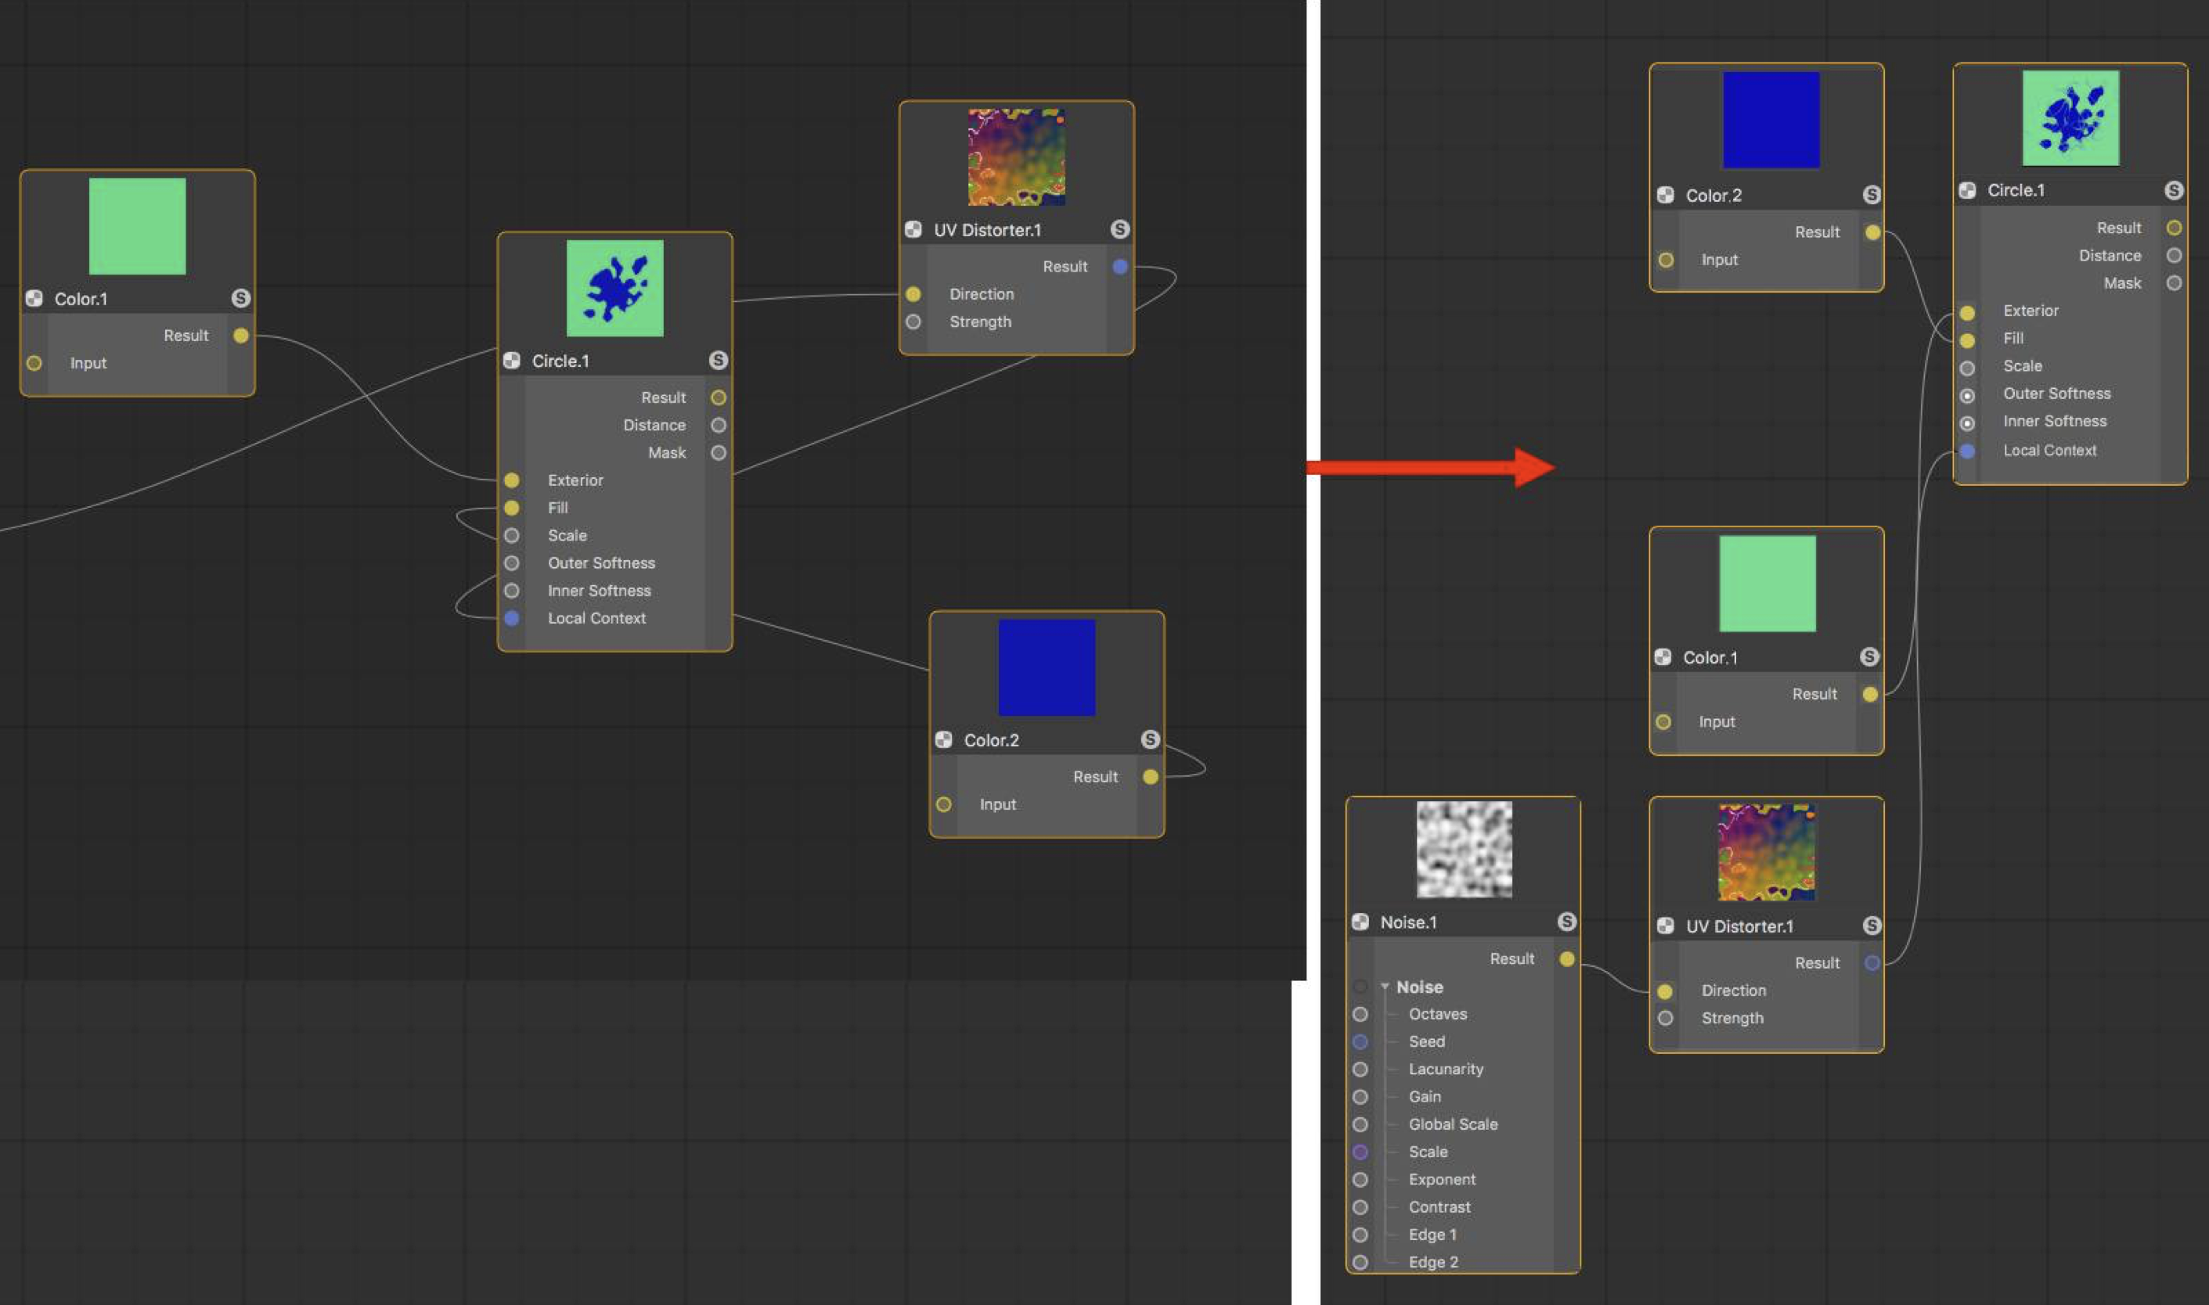Image resolution: width=2209 pixels, height=1305 pixels.
Task: Click the Direction port of right-graph UV Distorter.1
Action: pos(1664,991)
